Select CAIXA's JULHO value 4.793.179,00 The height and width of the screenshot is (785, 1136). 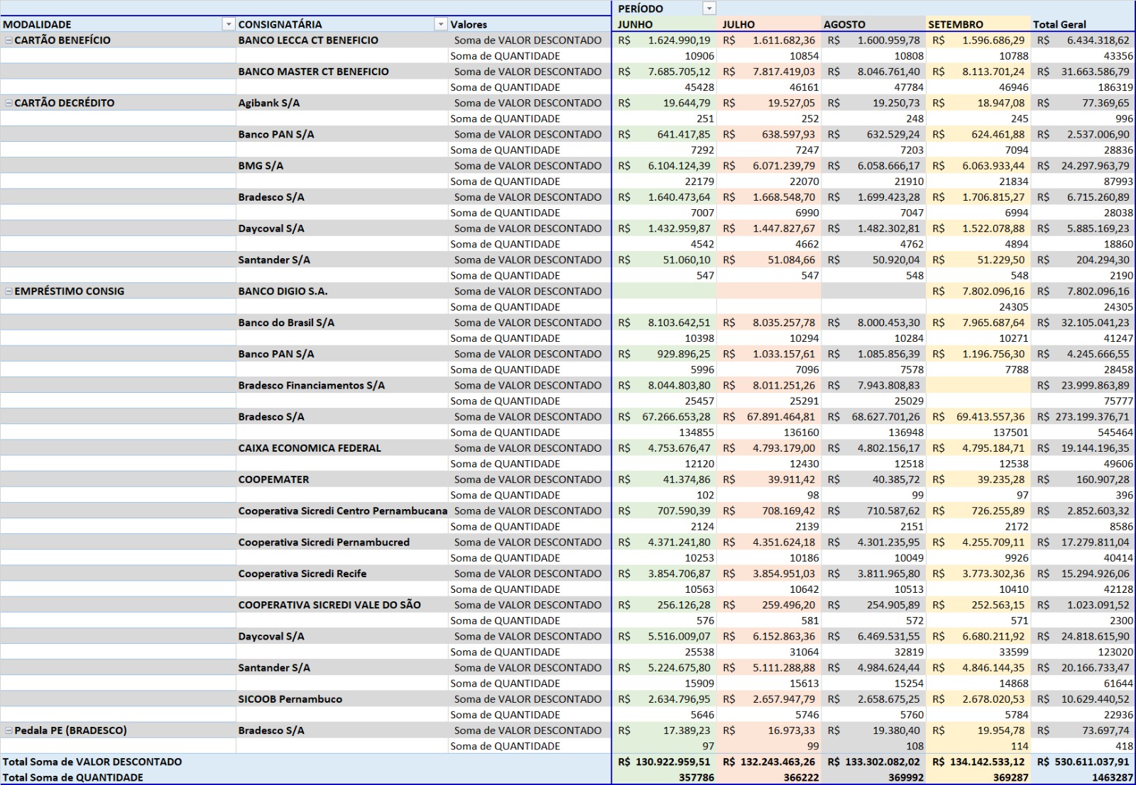coord(784,448)
